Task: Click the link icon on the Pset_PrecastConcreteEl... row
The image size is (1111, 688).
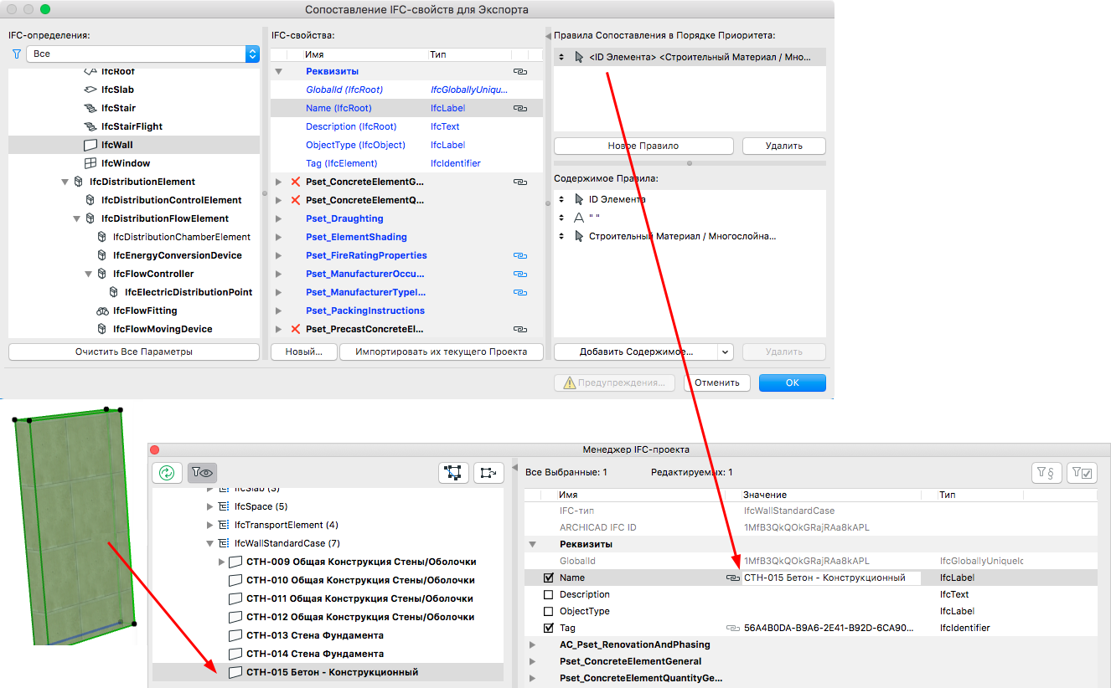Action: point(520,329)
